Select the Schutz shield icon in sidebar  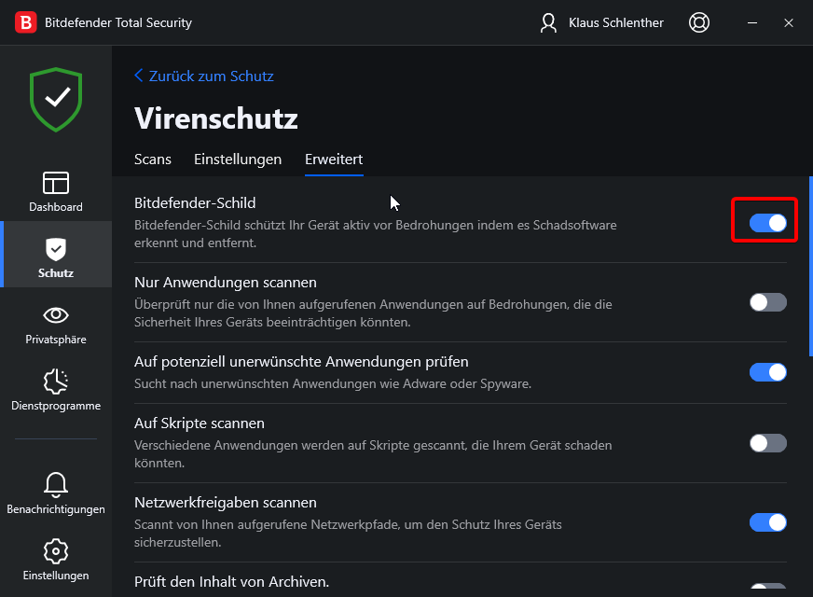coord(56,249)
